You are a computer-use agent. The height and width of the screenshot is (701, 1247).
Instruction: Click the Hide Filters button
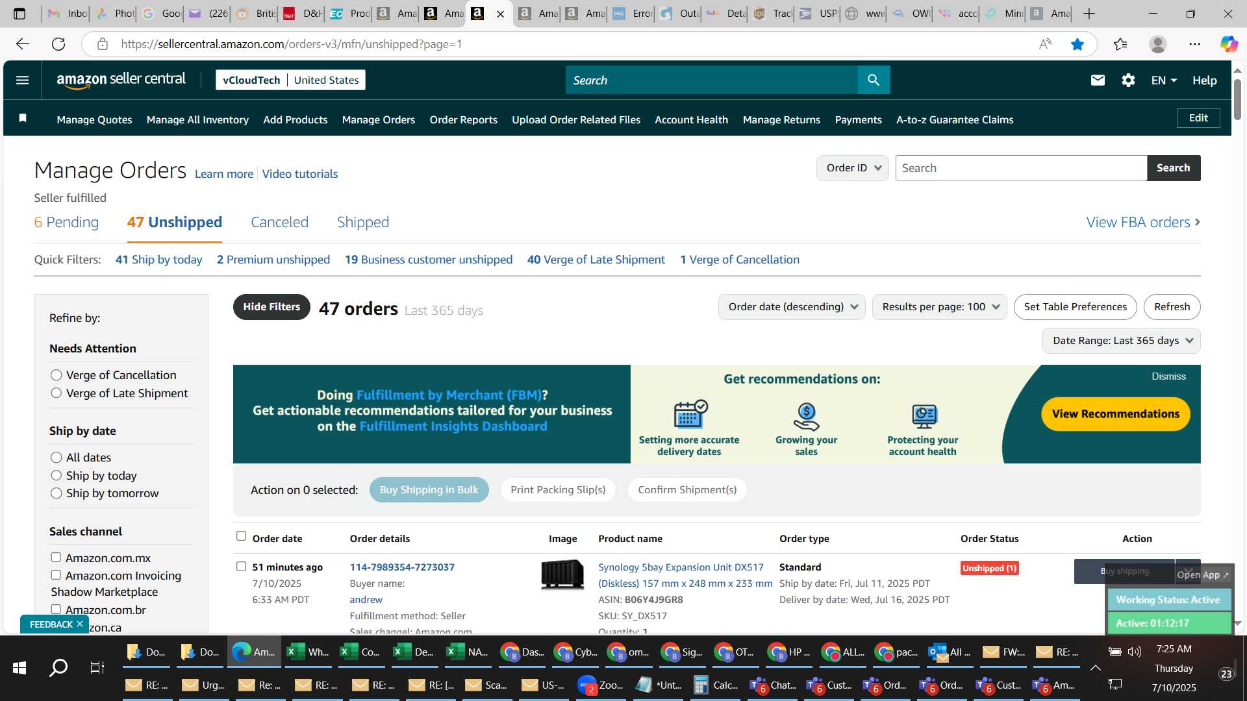(271, 307)
